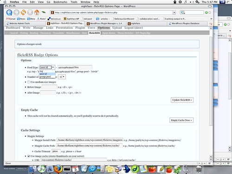Click Logout (dave) link
This screenshot has height=174, width=232.
134,28
